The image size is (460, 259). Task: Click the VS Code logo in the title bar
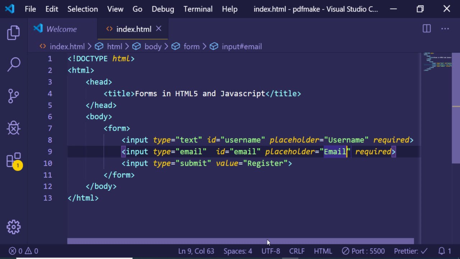point(10,9)
